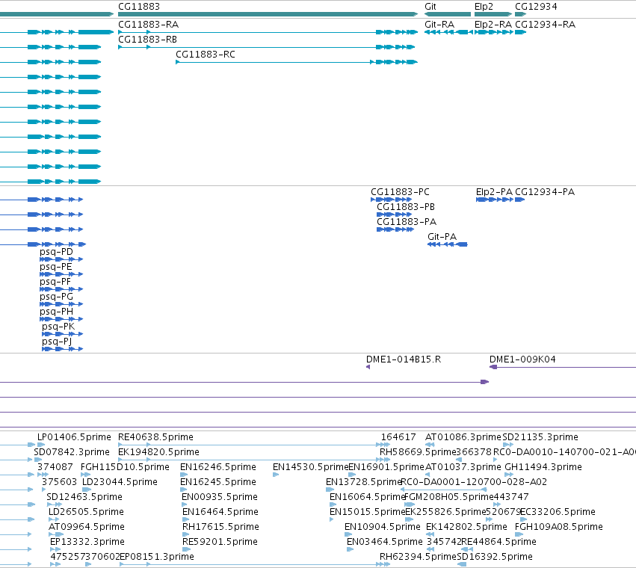Select EST EN16464.5prime
The image size is (636, 568).
tap(220, 513)
